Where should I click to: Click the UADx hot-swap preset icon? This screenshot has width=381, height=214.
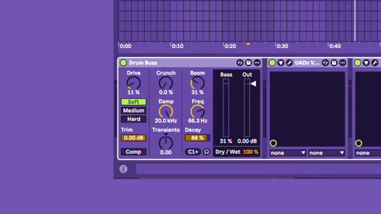tap(325, 63)
